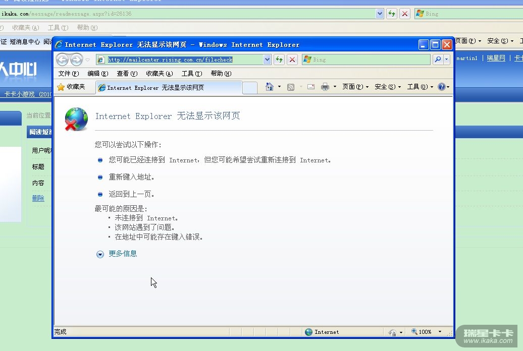
Task: Open 收藏夹(A) menu in background window
Action: [26, 28]
